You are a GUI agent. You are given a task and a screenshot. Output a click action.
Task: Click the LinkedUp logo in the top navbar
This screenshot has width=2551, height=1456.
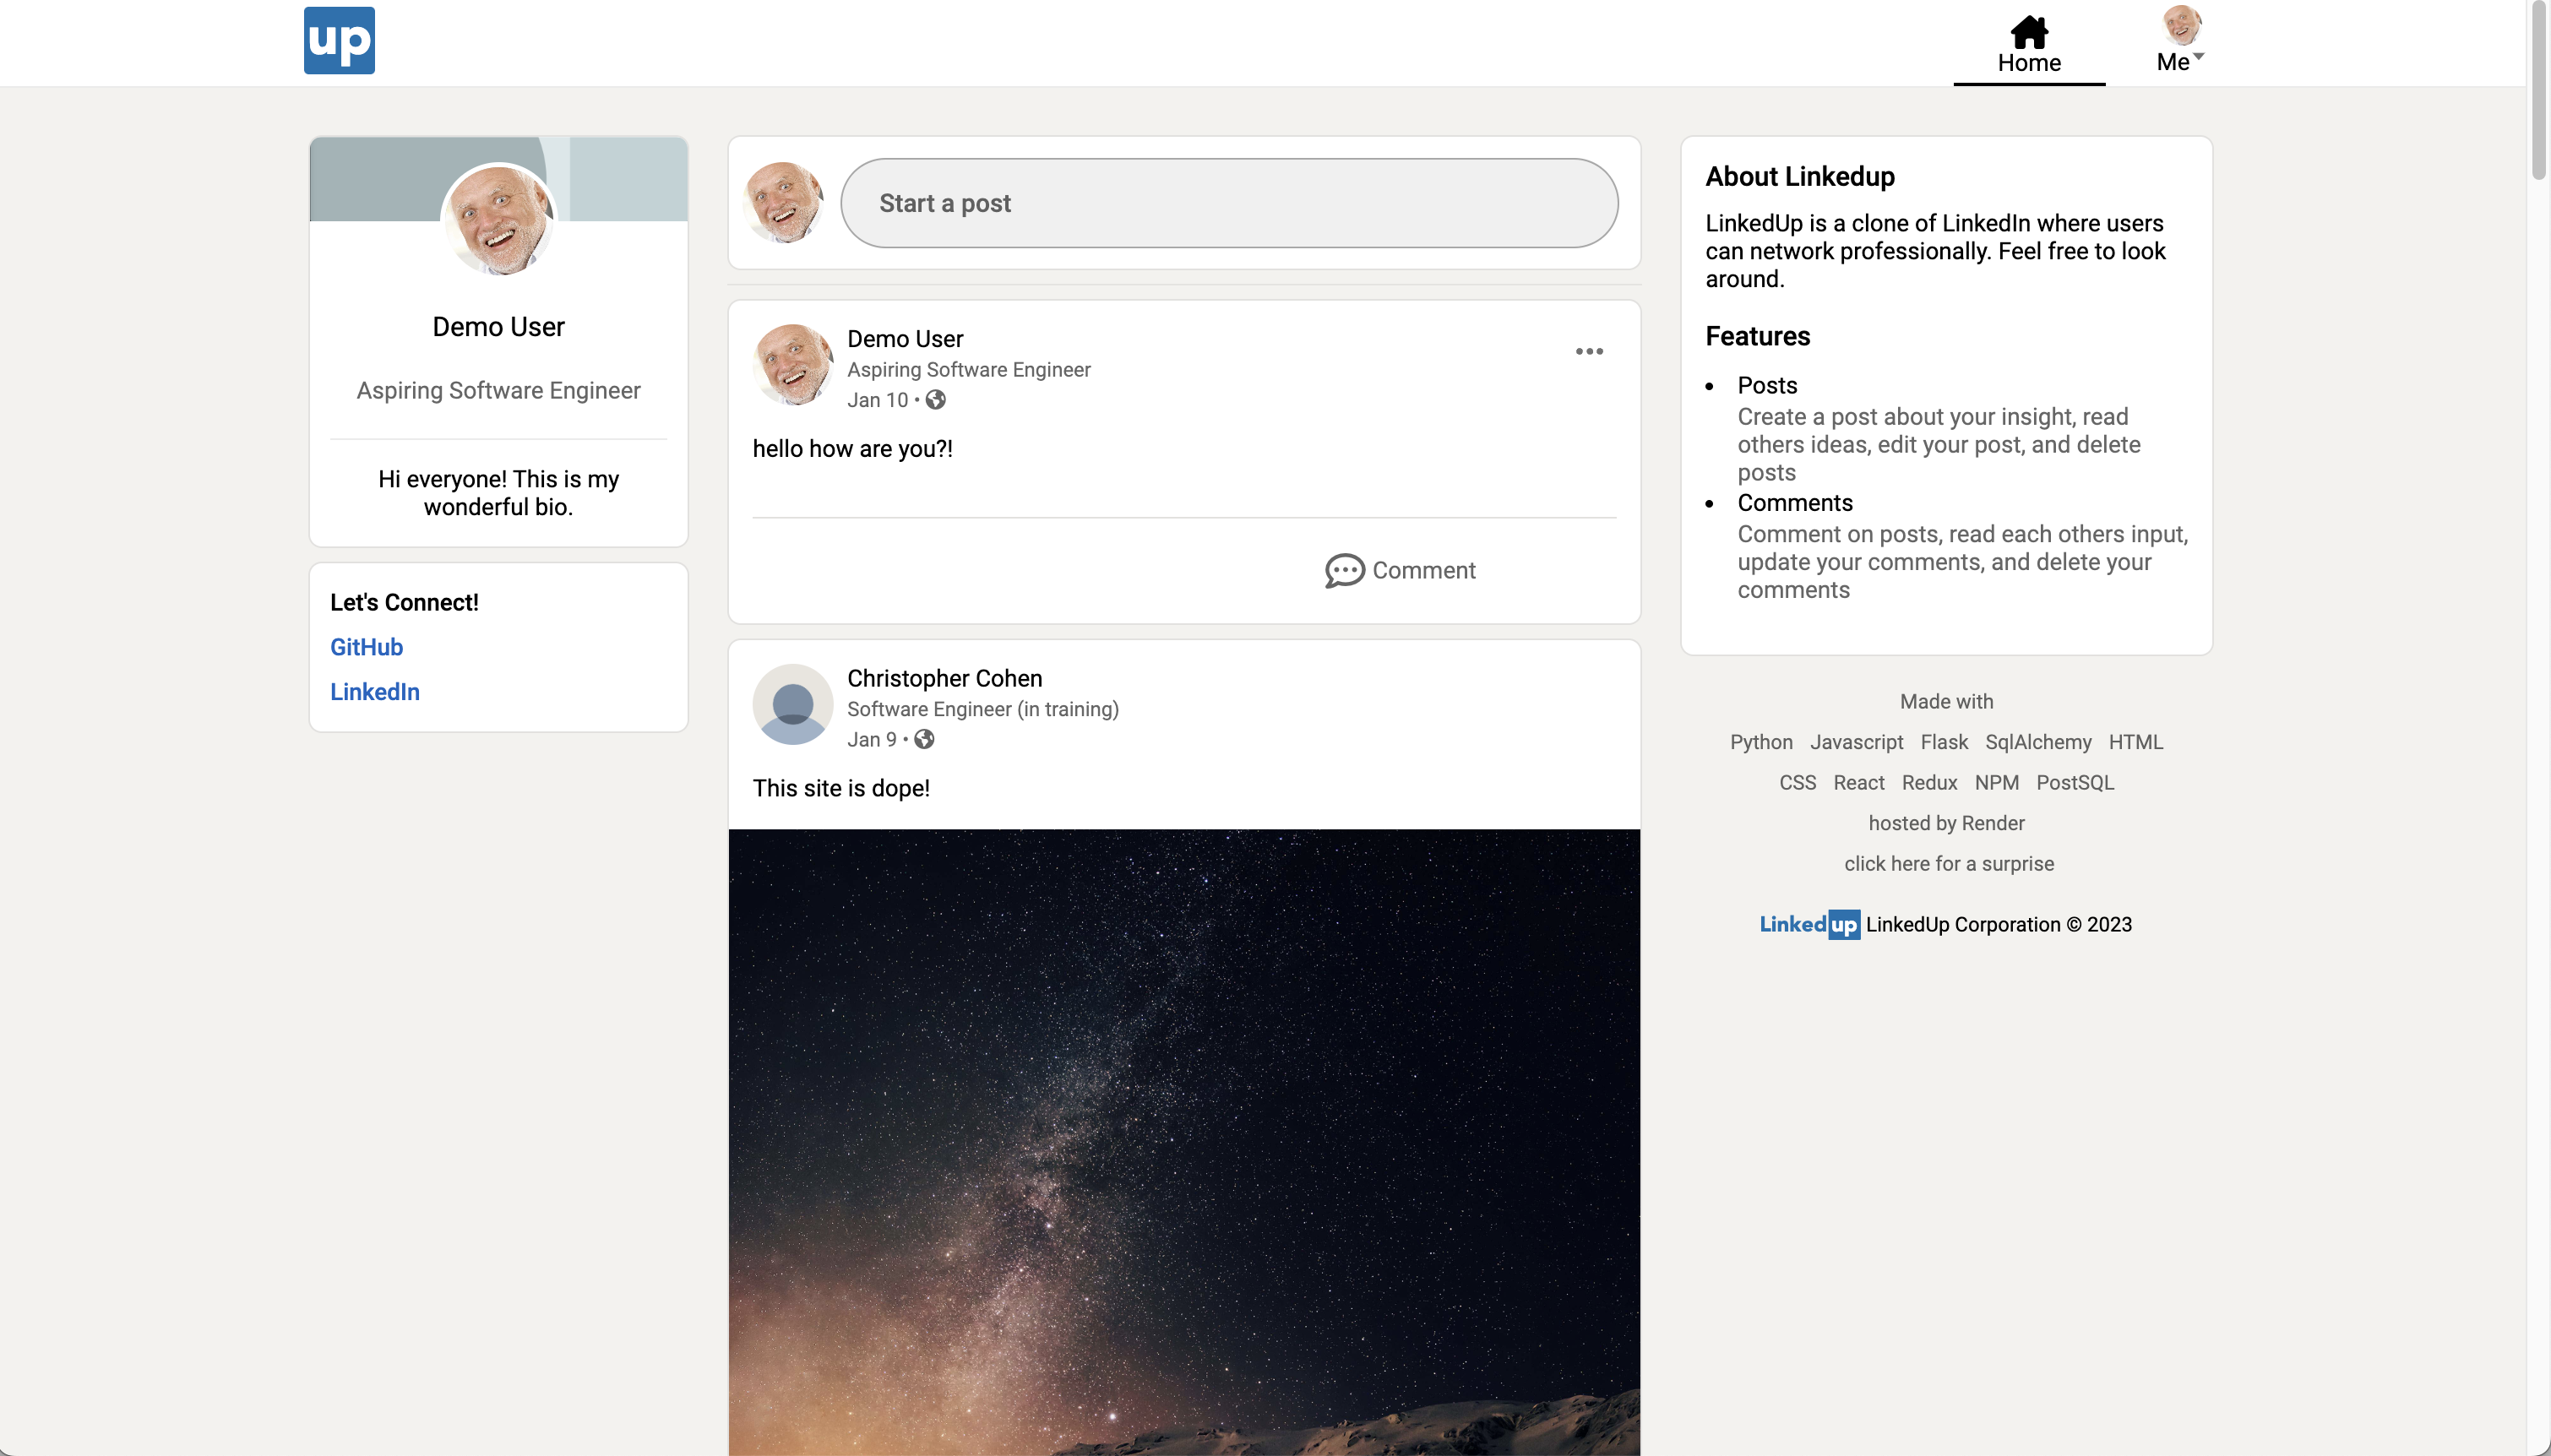pyautogui.click(x=338, y=40)
